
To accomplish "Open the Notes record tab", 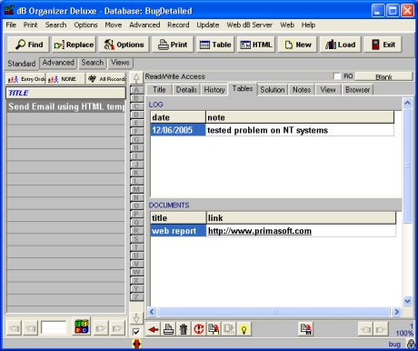I will click(302, 90).
